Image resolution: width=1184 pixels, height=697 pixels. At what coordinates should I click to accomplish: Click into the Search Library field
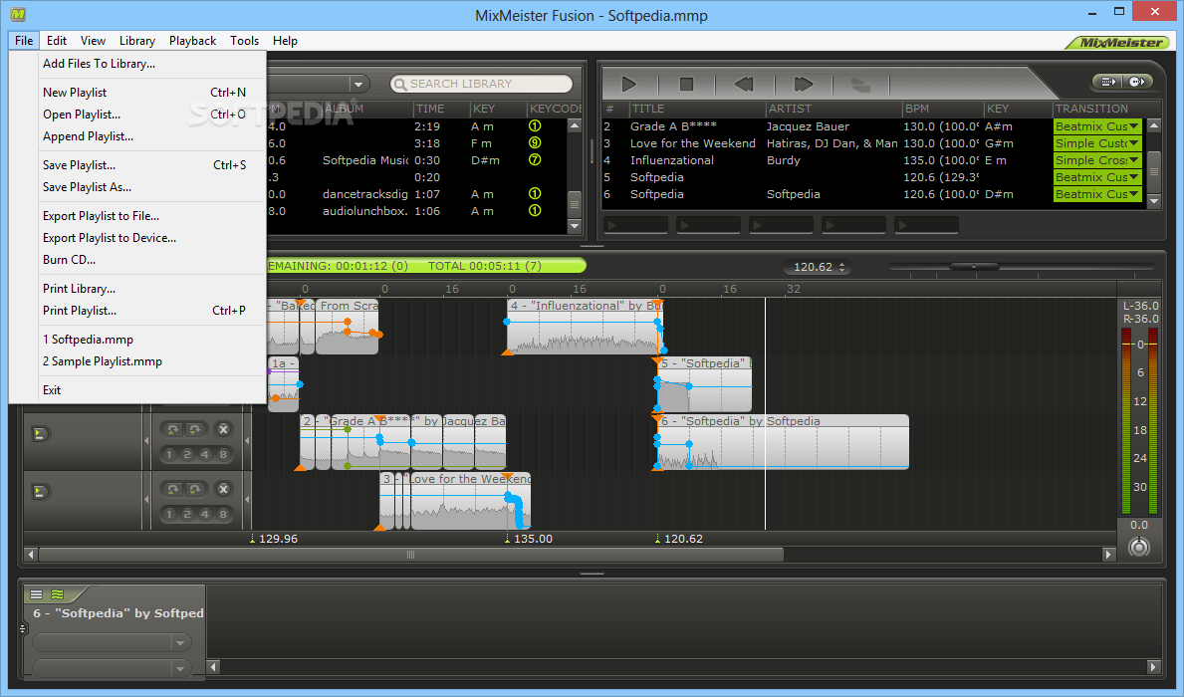pyautogui.click(x=483, y=84)
